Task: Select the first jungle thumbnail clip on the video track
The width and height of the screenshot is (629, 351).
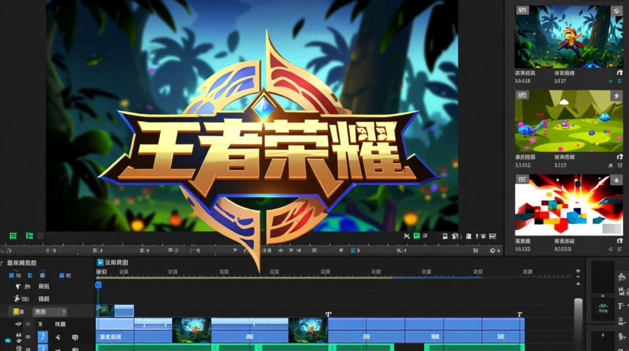Action: point(192,330)
